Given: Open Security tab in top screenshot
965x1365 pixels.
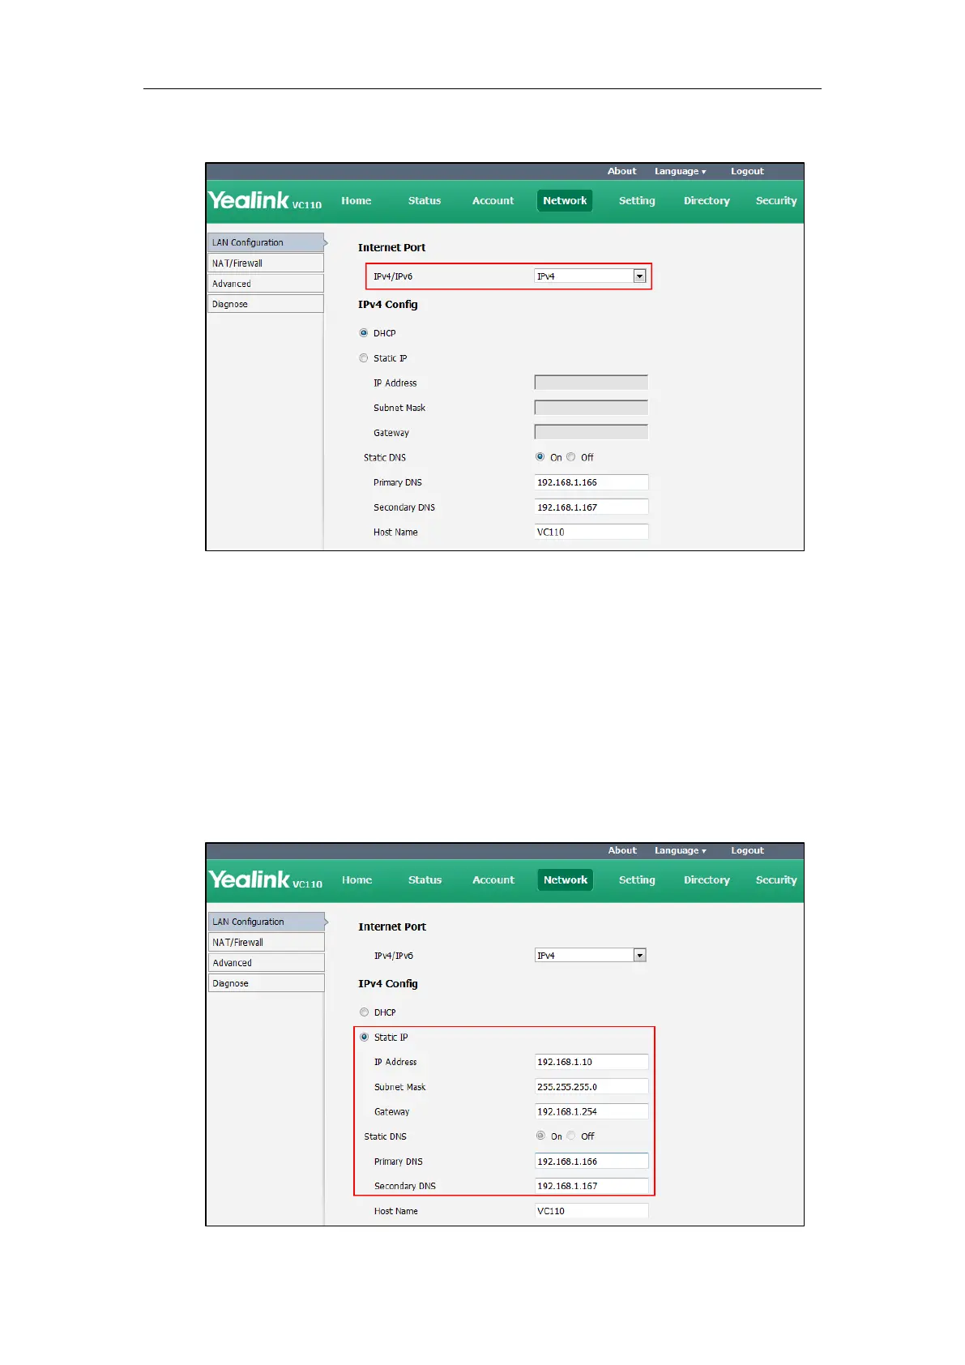Looking at the screenshot, I should tap(776, 201).
